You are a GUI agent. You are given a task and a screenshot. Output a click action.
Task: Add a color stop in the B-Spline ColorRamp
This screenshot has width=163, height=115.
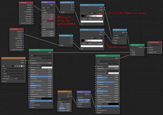point(82,13)
